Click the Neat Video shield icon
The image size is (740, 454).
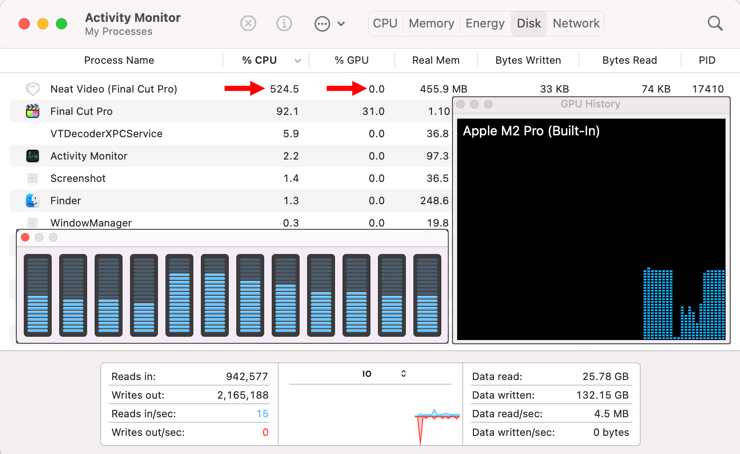33,89
